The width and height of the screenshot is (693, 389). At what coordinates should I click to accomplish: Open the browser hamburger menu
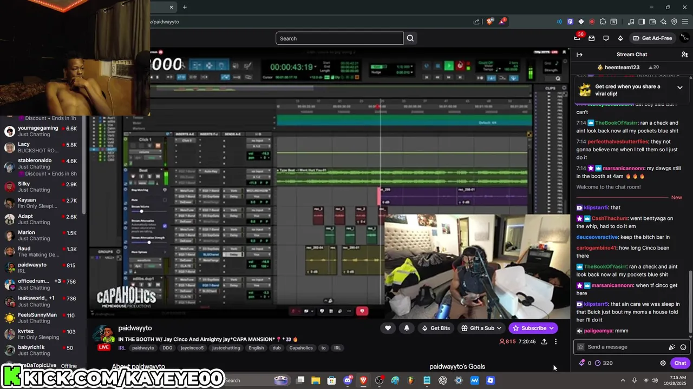point(685,22)
